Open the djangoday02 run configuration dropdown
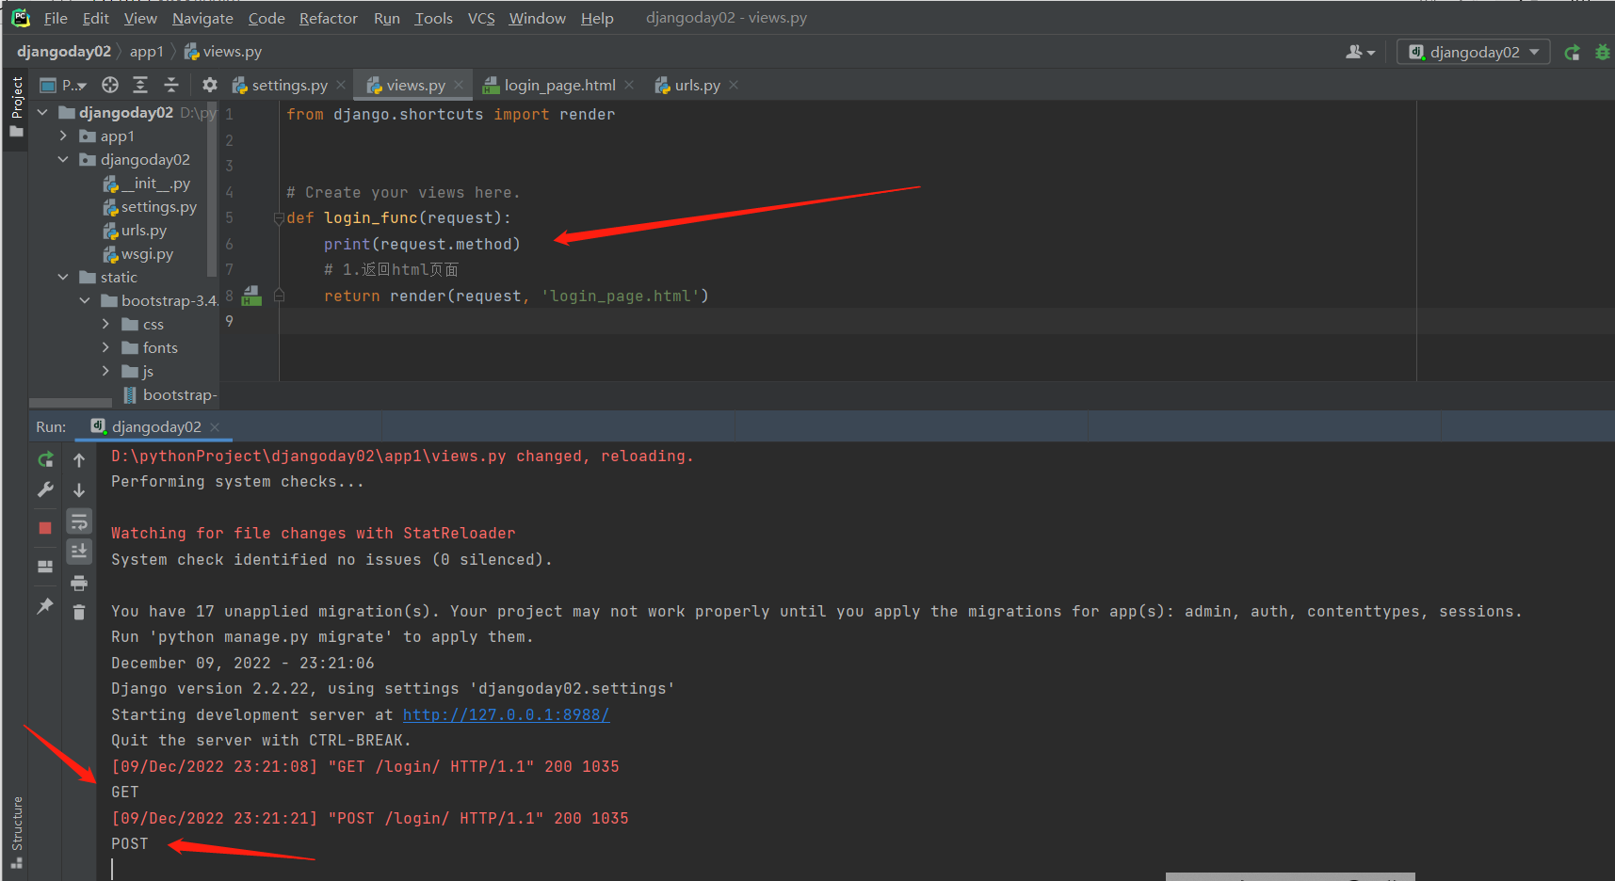 tap(1474, 53)
